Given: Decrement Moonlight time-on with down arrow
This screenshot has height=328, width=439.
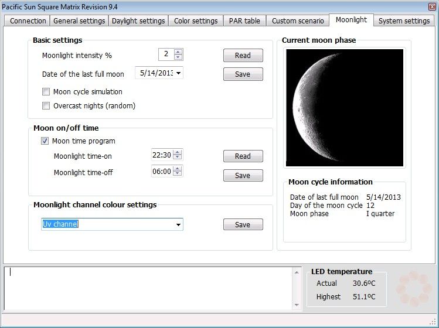Looking at the screenshot, I should pyautogui.click(x=178, y=158).
